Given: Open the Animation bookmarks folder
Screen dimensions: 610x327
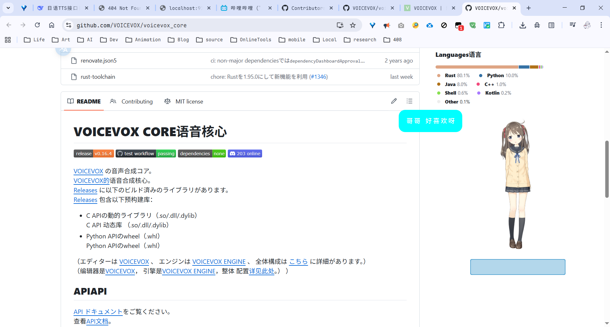Looking at the screenshot, I should [x=143, y=40].
